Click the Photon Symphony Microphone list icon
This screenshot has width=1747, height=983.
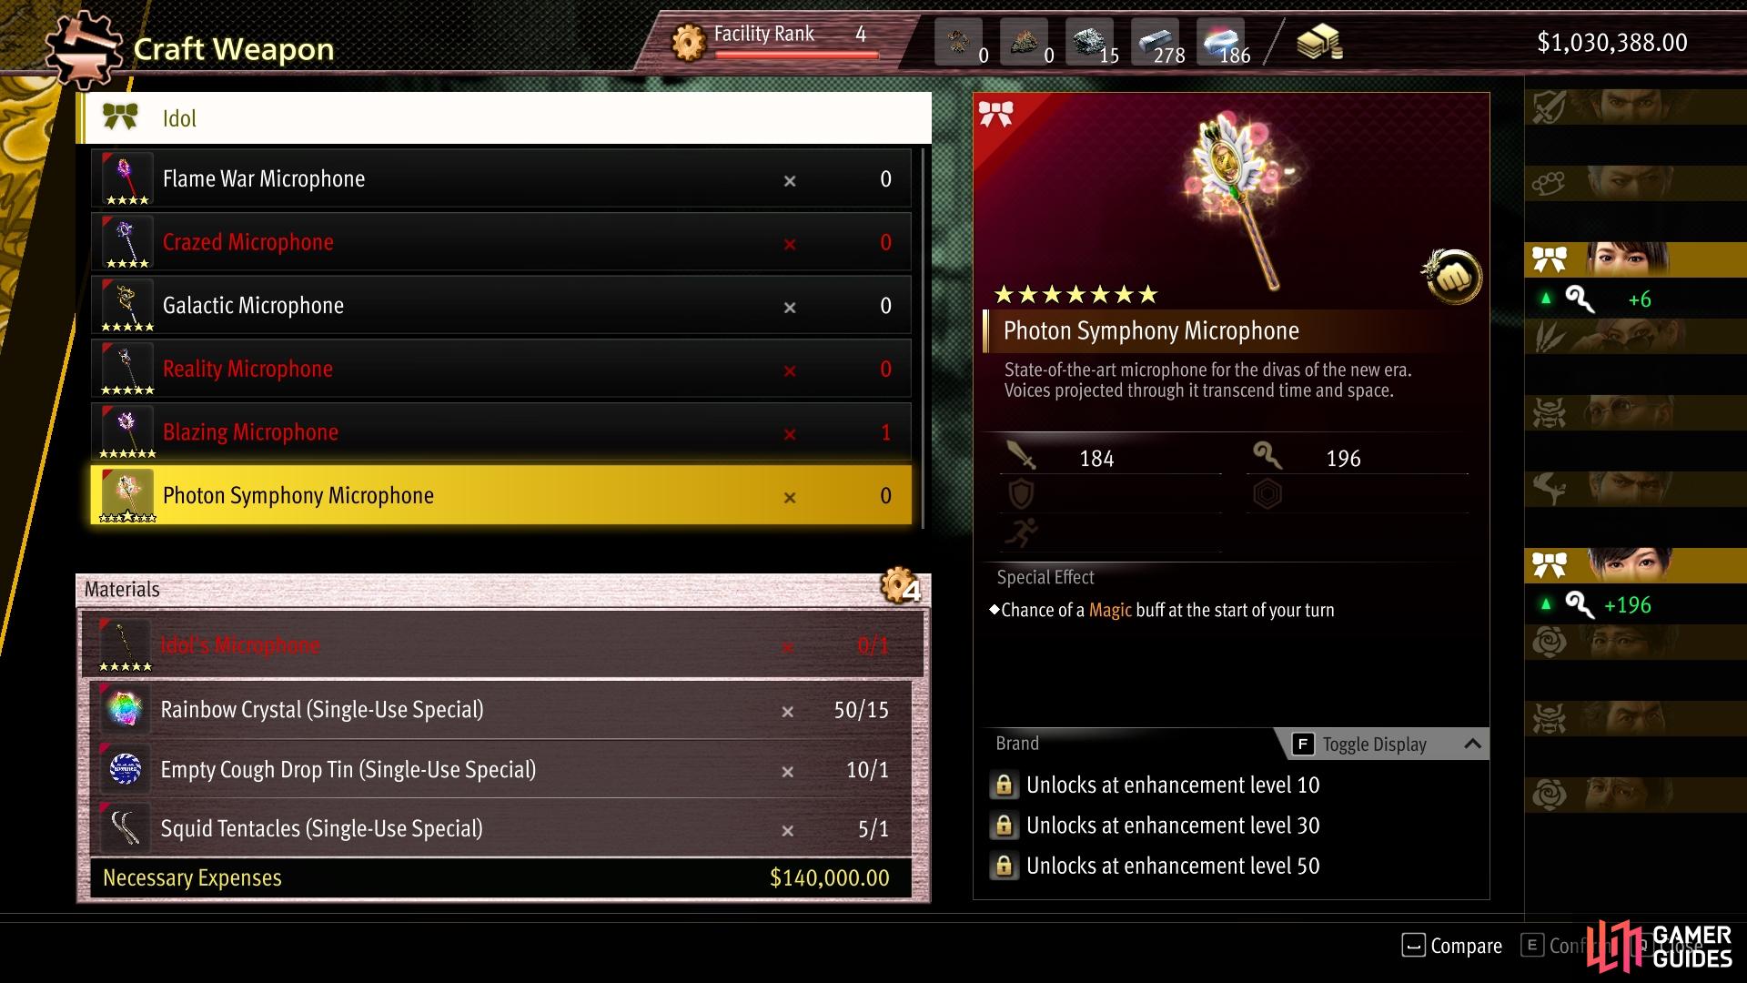point(127,496)
